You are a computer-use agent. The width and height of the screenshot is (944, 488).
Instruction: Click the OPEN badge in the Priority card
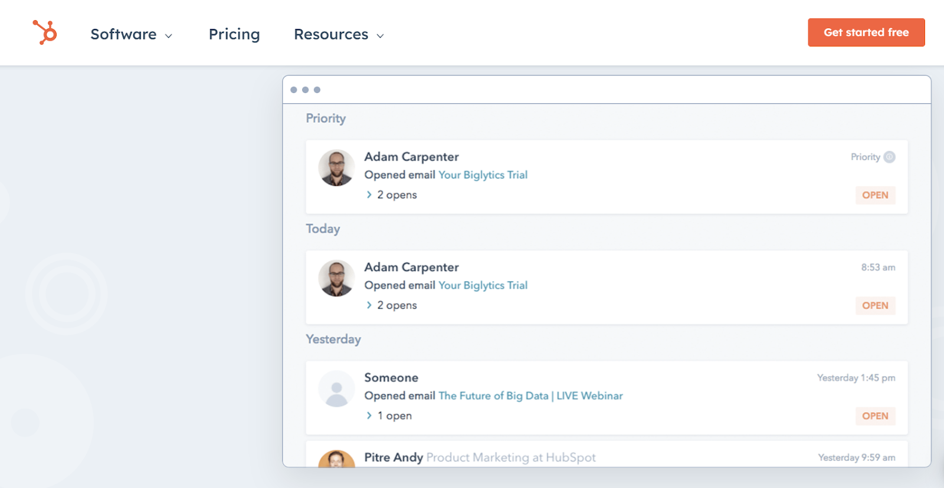coord(875,195)
